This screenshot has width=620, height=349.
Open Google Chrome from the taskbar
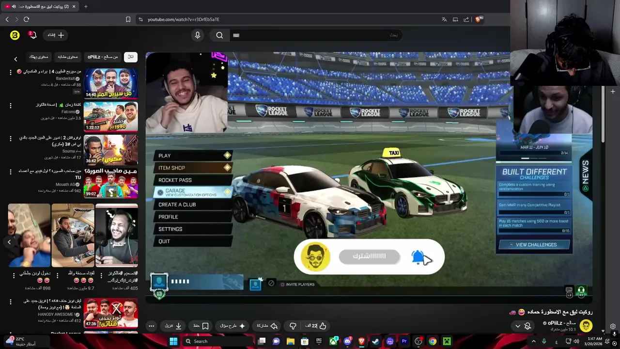point(433,341)
